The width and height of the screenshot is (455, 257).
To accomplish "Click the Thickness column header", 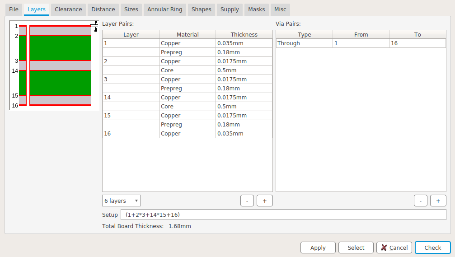I will (244, 34).
